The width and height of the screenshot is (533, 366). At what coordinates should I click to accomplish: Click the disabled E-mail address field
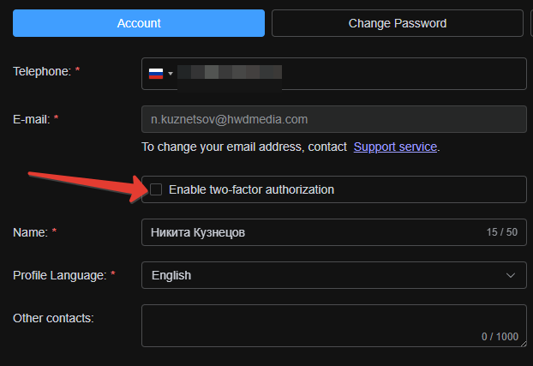tap(334, 119)
